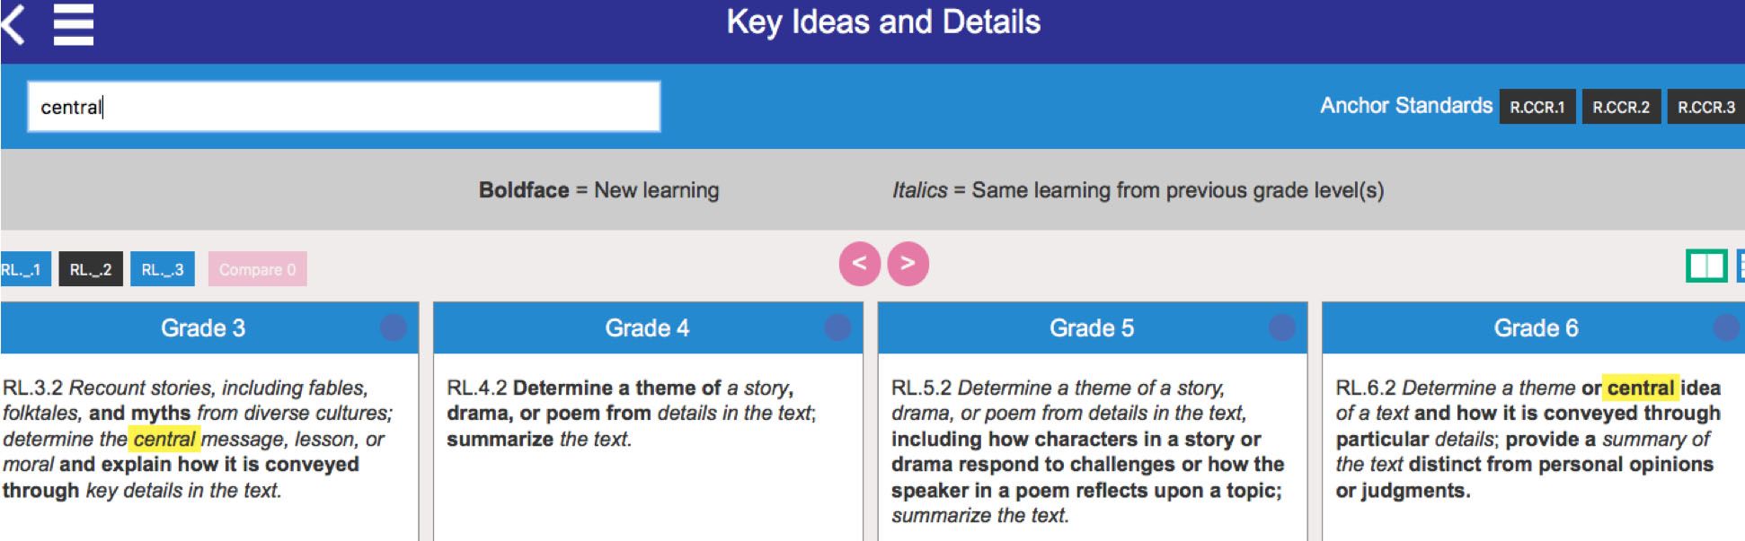Switch to the green column layout view
1745x541 pixels.
(1705, 266)
